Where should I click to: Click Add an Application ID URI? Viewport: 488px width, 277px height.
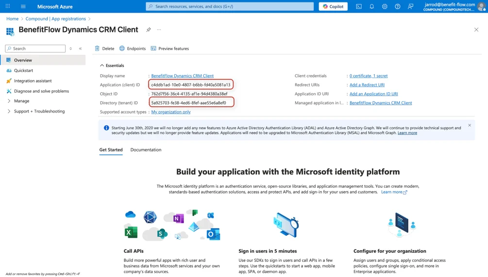point(373,94)
